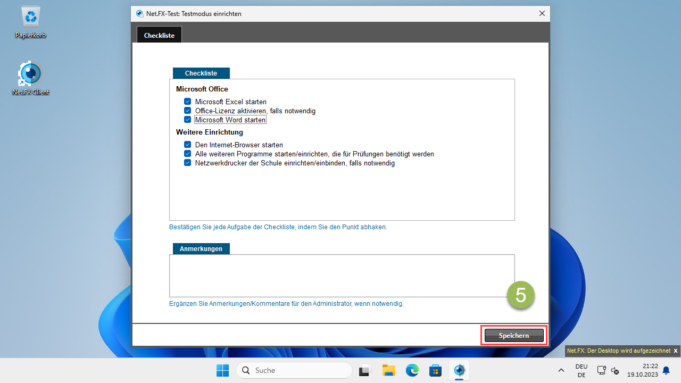Image resolution: width=681 pixels, height=383 pixels.
Task: Click the 'Ergänzen Sie Anmerkungen' hint text
Action: (x=286, y=304)
